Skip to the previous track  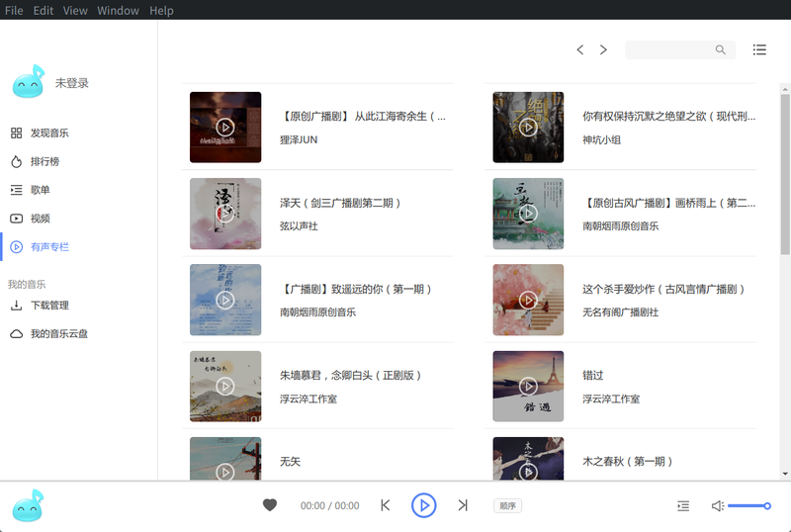pyautogui.click(x=386, y=505)
